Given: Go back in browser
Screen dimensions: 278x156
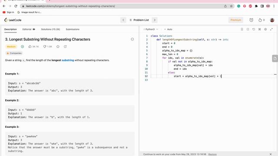Looking at the screenshot, I should (x=4, y=6).
